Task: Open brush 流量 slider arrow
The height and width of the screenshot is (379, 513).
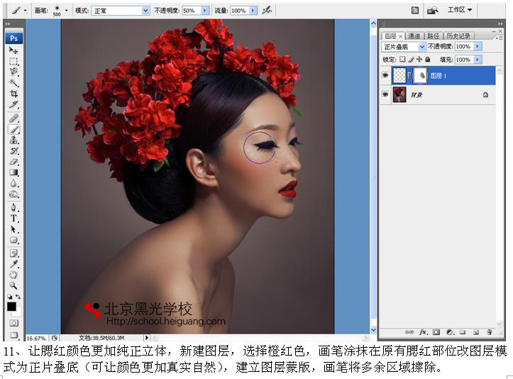Action: 253,11
